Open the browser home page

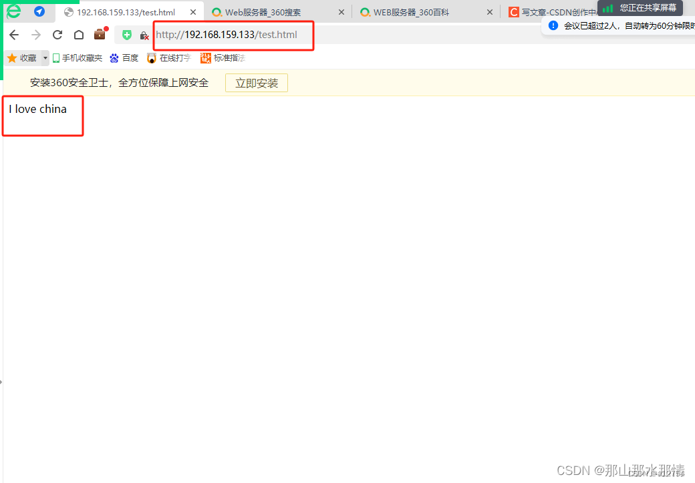point(78,34)
